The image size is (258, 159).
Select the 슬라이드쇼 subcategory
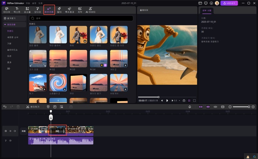pos(12,50)
